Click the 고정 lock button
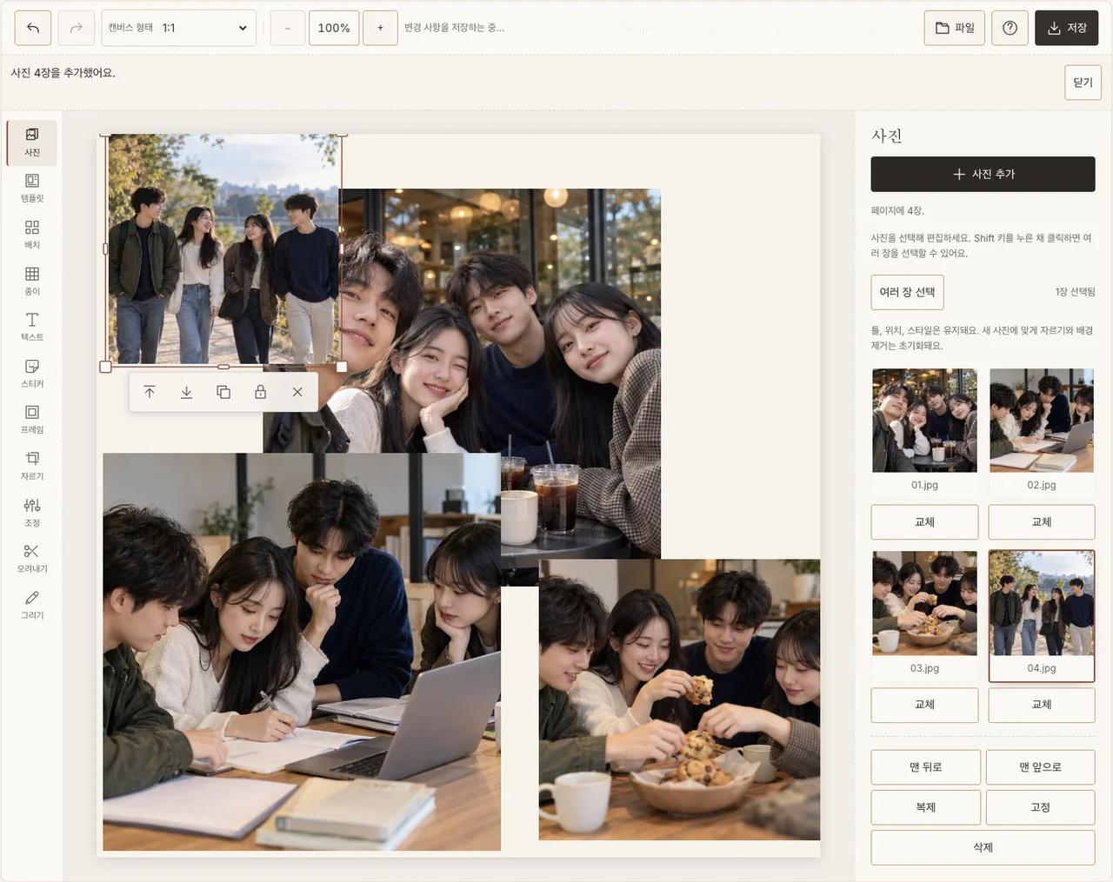The width and height of the screenshot is (1113, 882). click(1041, 807)
